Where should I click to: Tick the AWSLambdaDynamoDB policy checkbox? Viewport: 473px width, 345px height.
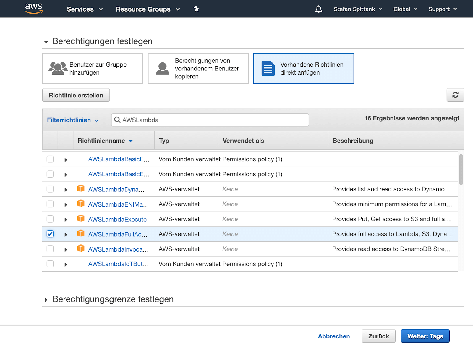[x=50, y=189]
